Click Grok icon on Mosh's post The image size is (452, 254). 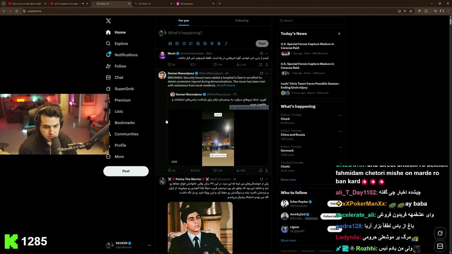point(261,53)
